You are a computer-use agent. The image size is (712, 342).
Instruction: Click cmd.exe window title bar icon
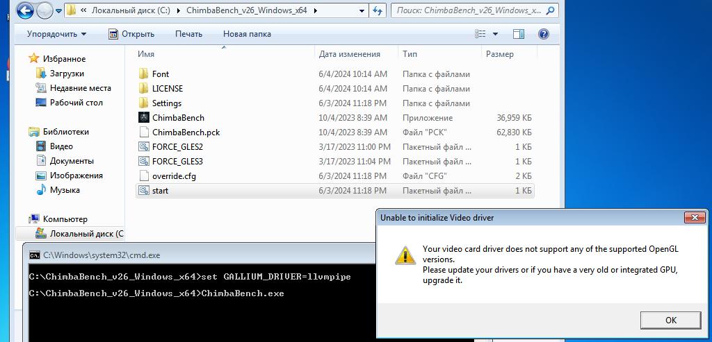[x=35, y=255]
